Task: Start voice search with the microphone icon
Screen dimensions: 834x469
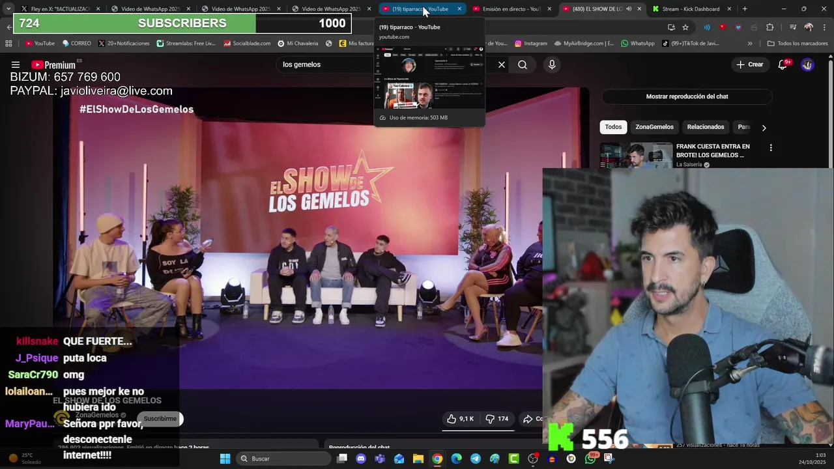Action: [552, 64]
